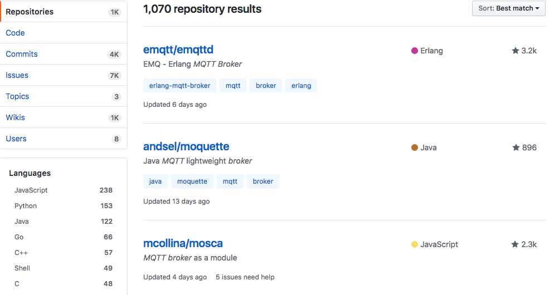Filter results by Go language
The width and height of the screenshot is (554, 295).
click(x=19, y=237)
